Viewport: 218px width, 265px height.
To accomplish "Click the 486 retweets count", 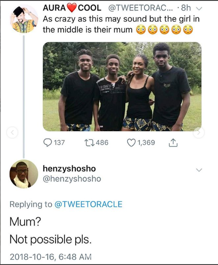I will point(102,143).
